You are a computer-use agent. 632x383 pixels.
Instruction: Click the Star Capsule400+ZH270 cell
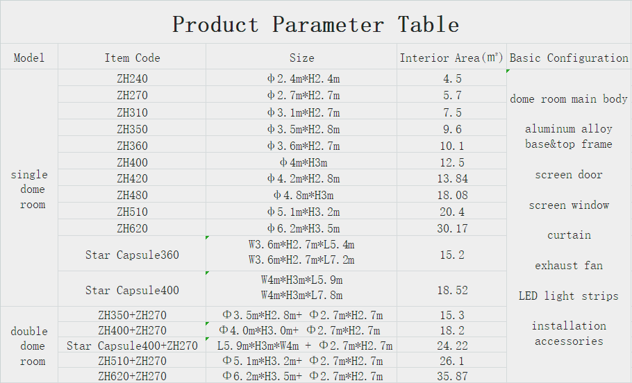tap(132, 346)
